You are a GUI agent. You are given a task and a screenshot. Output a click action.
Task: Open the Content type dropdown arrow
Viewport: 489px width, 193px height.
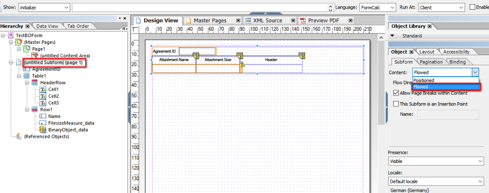pos(475,72)
